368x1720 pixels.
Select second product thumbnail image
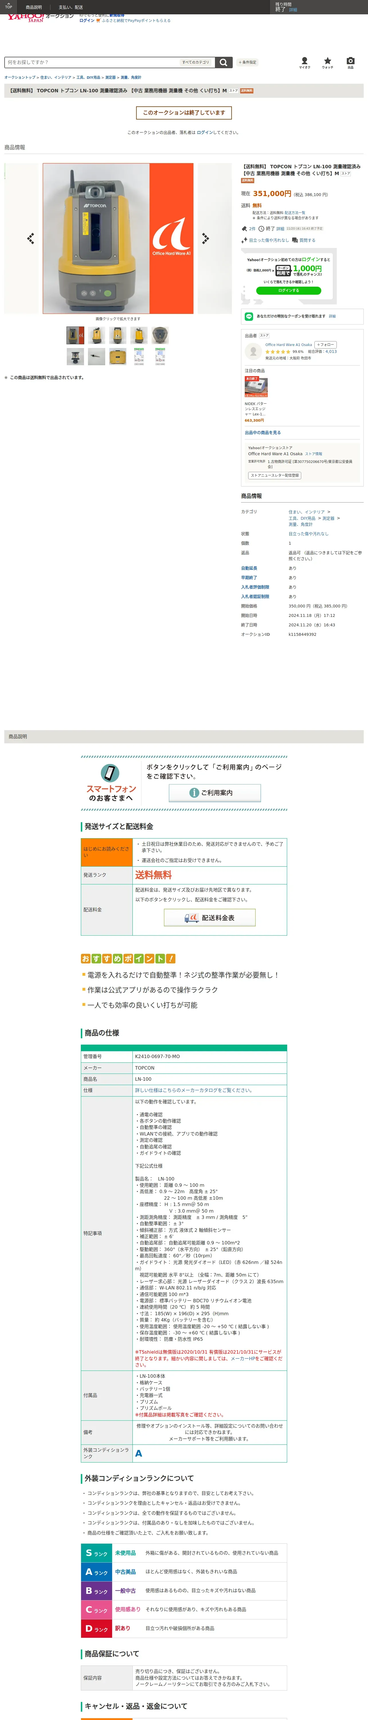tap(97, 335)
